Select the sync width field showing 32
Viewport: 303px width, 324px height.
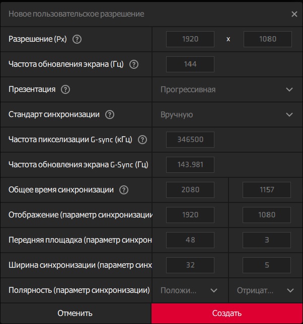pyautogui.click(x=190, y=265)
